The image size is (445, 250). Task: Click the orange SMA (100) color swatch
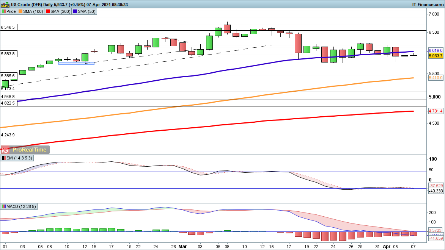(x=21, y=11)
